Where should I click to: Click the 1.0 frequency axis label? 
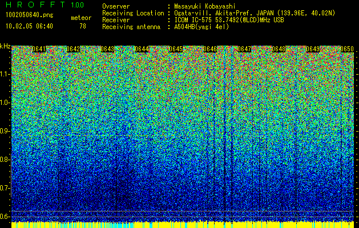pos(5,103)
